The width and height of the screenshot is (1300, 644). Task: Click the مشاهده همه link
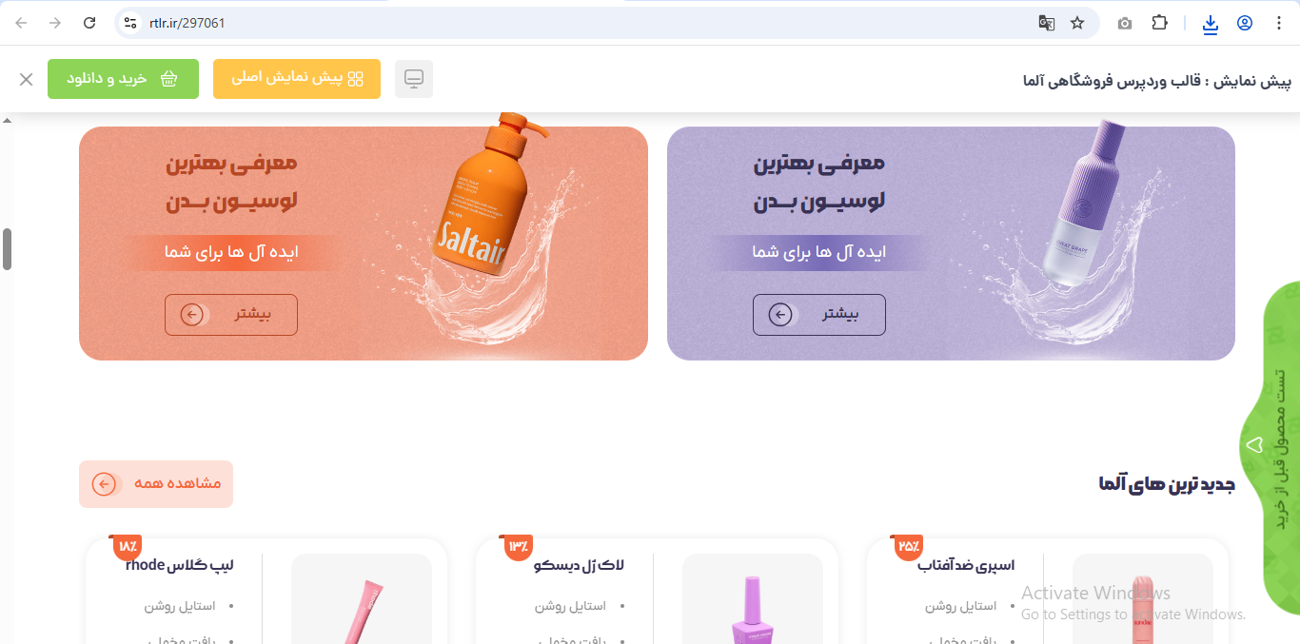[156, 484]
